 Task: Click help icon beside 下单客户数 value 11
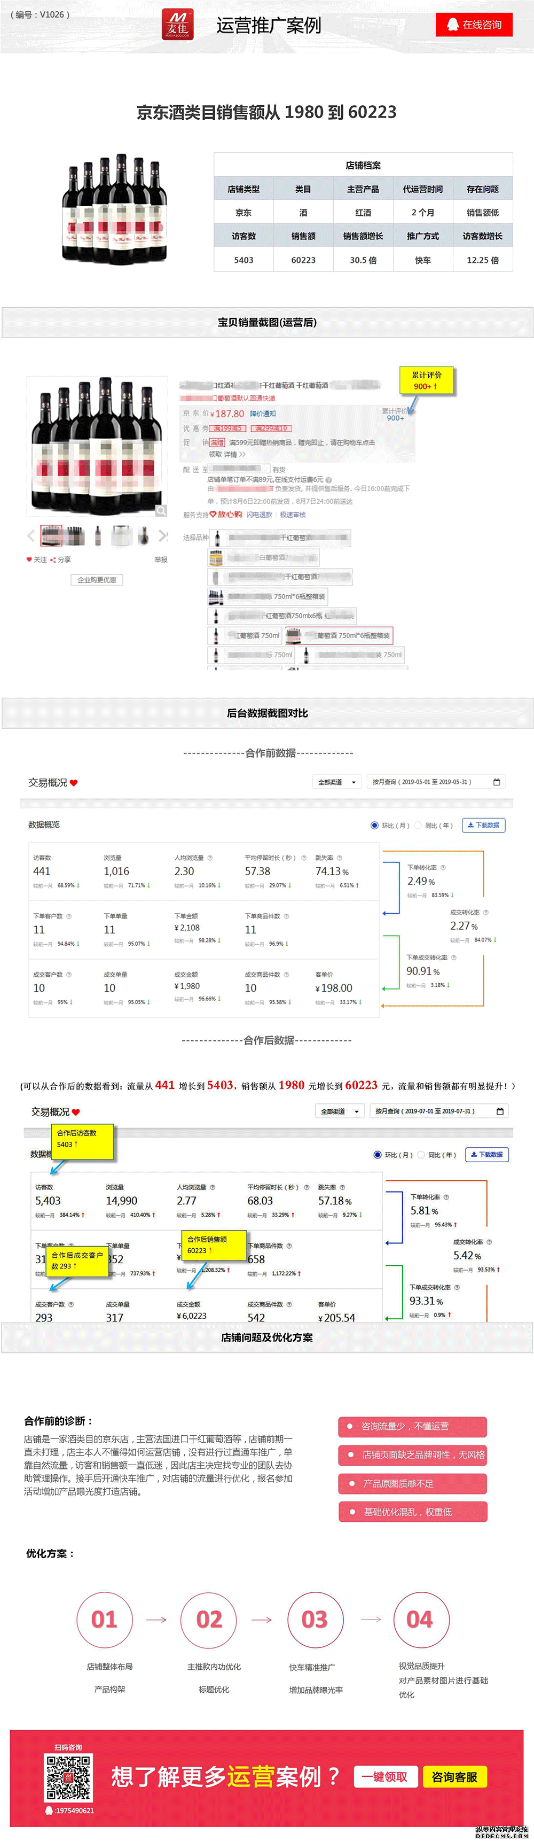click(x=69, y=916)
